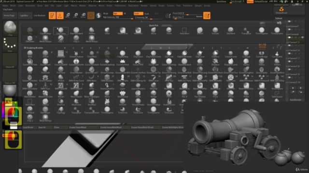
Task: Select the TrimDynamic brush in Quick Pick
Action: (277, 31)
